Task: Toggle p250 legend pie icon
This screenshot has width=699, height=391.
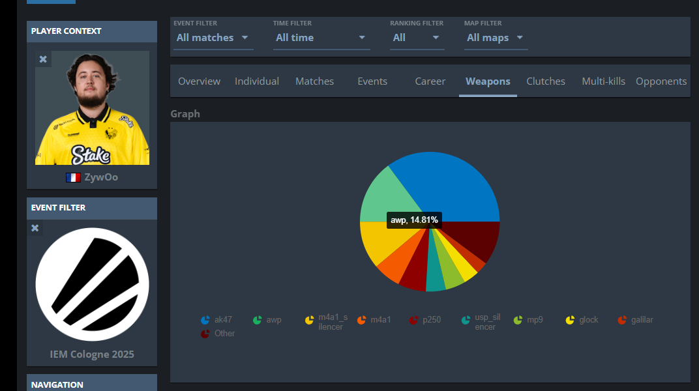Action: pyautogui.click(x=413, y=320)
